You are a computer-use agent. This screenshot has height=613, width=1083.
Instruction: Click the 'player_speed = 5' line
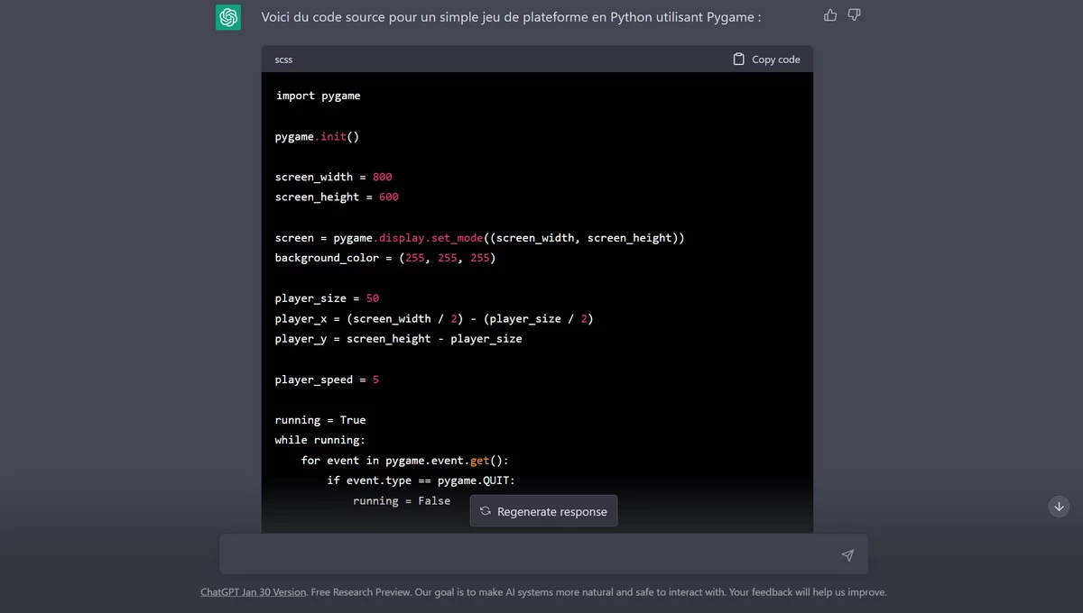click(328, 380)
